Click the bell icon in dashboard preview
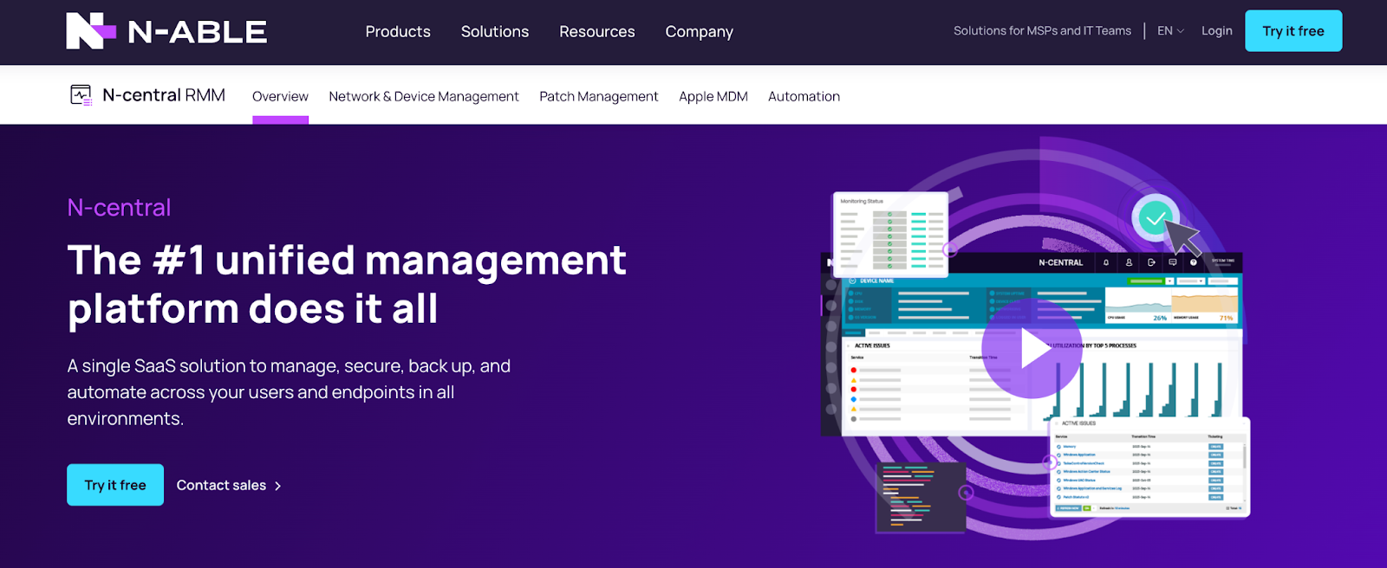 pos(1106,262)
